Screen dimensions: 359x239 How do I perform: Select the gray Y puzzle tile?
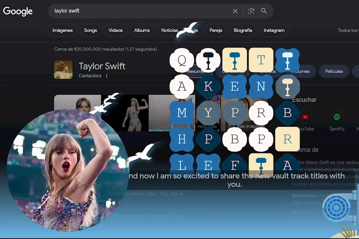click(x=208, y=113)
